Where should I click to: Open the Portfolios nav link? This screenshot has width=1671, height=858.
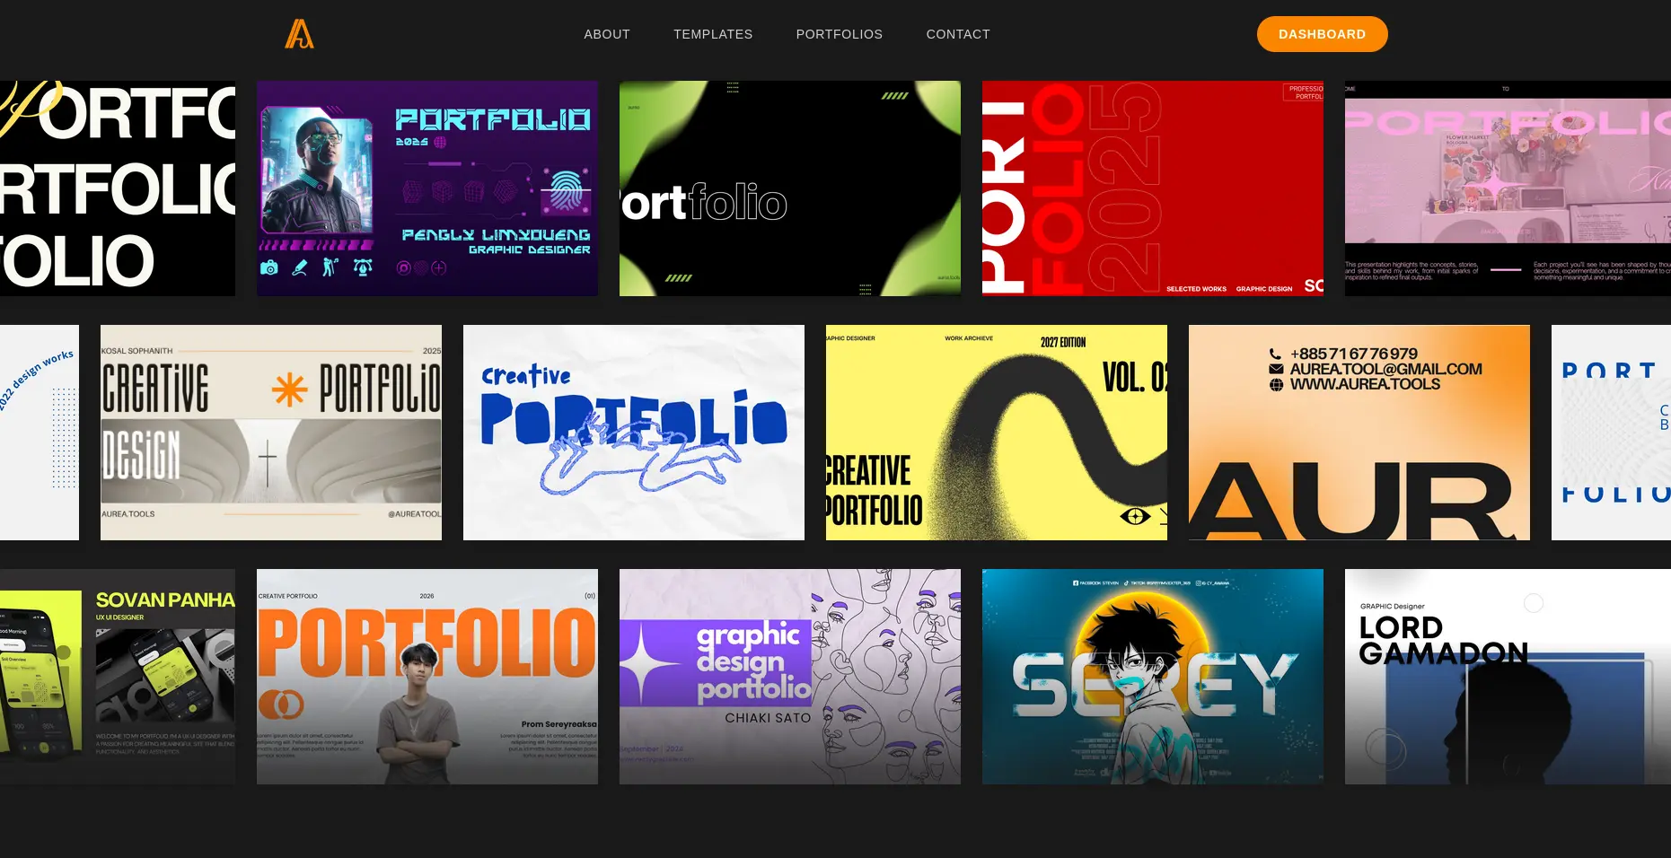tap(840, 34)
